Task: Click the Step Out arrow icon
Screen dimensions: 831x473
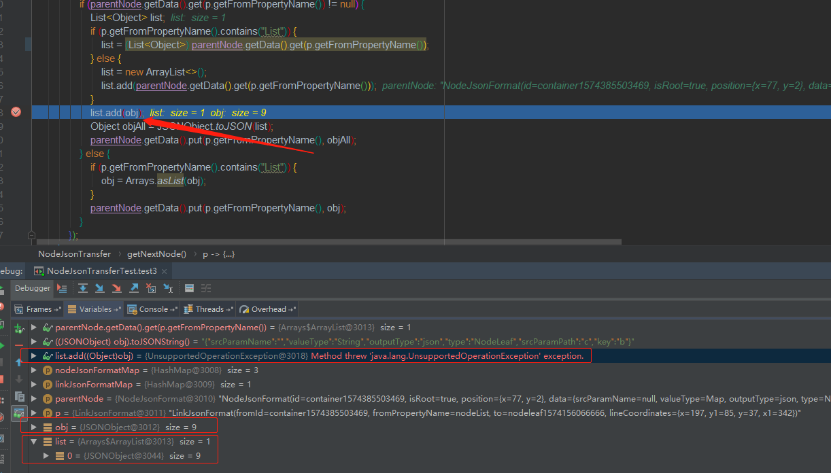Action: click(x=135, y=288)
